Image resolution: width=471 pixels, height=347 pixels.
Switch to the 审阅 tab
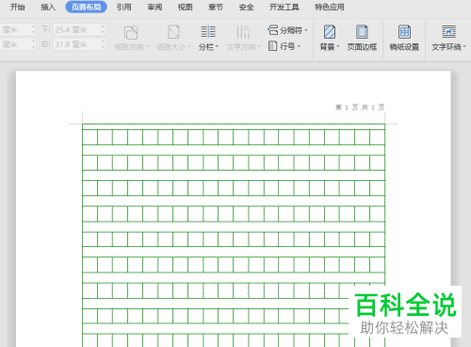[x=154, y=7]
